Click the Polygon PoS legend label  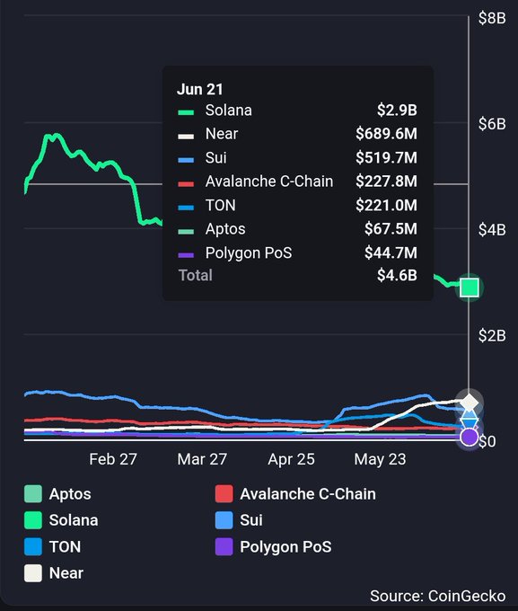point(285,546)
